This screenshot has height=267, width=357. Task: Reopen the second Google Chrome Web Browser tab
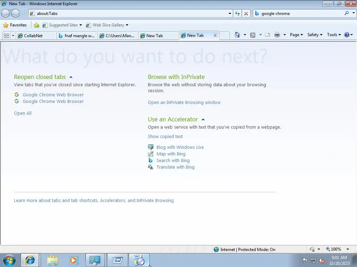click(x=53, y=101)
